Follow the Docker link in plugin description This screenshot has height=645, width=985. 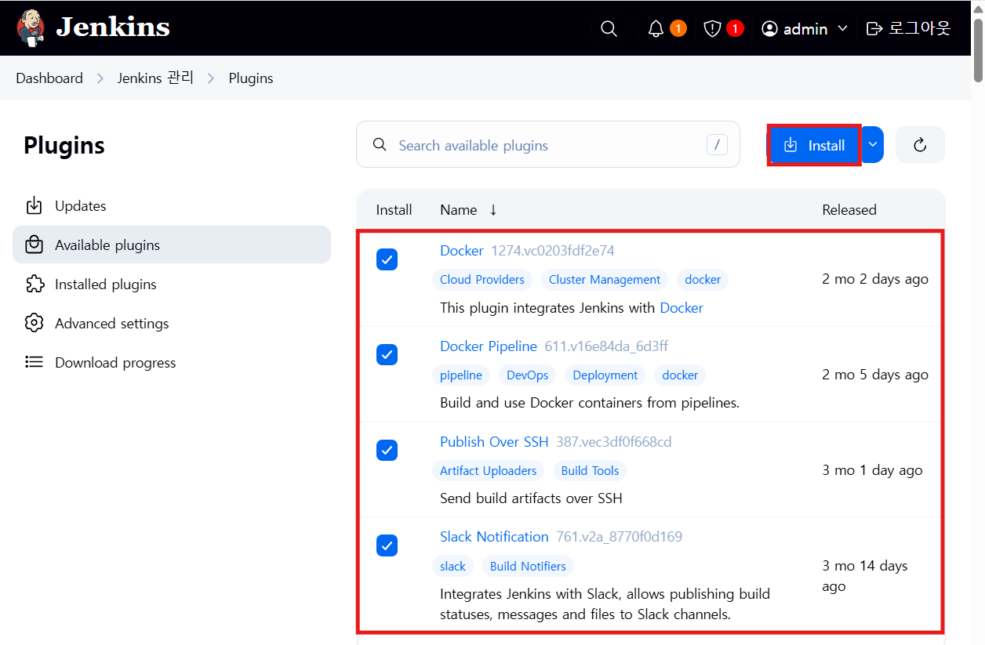[682, 308]
